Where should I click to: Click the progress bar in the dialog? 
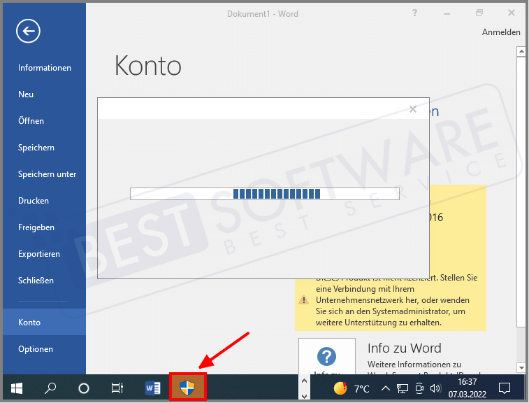click(264, 194)
